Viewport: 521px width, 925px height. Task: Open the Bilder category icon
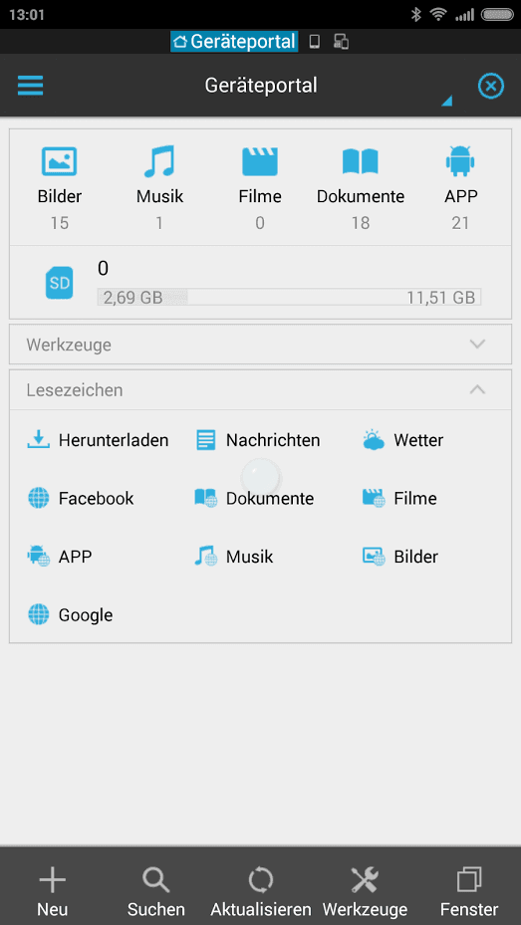(59, 161)
